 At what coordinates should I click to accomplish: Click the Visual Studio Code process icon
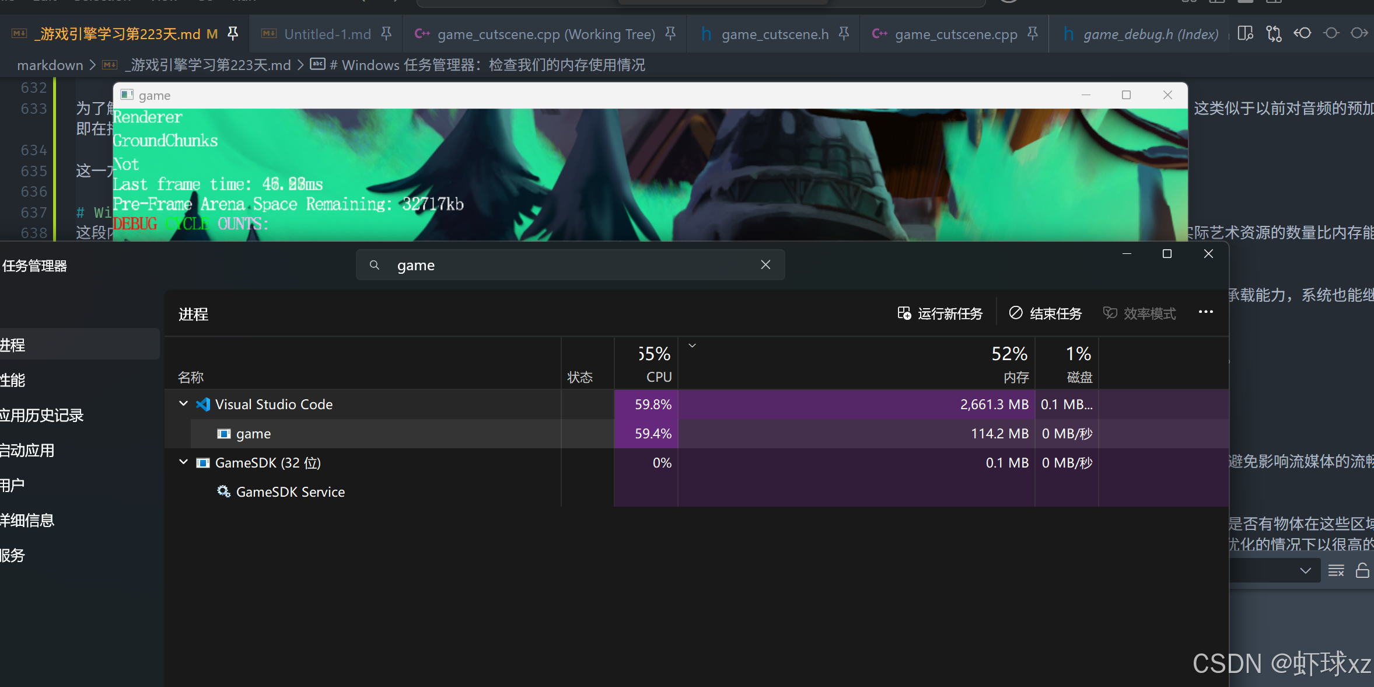[203, 404]
